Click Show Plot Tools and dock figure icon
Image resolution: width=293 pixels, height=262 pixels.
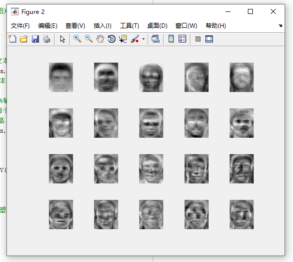pos(209,39)
